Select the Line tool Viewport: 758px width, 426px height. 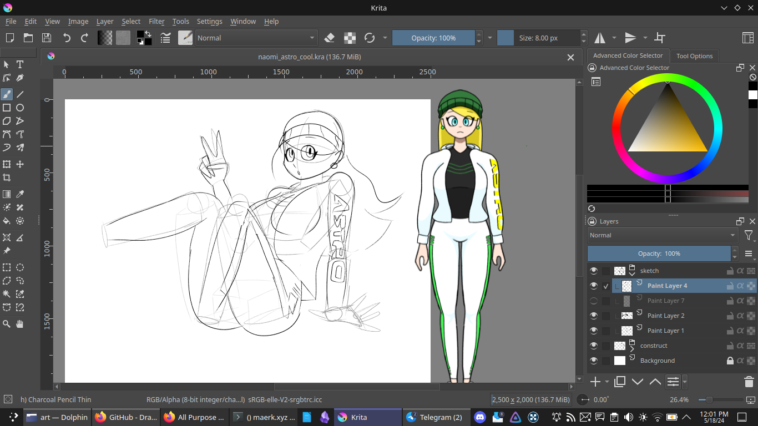click(x=20, y=94)
